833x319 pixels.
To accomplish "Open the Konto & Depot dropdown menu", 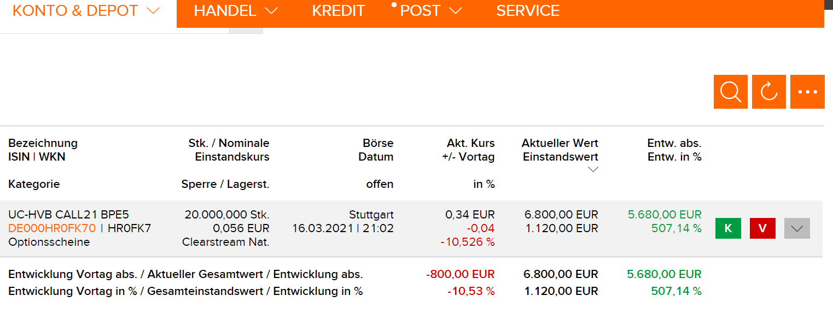I will click(86, 11).
